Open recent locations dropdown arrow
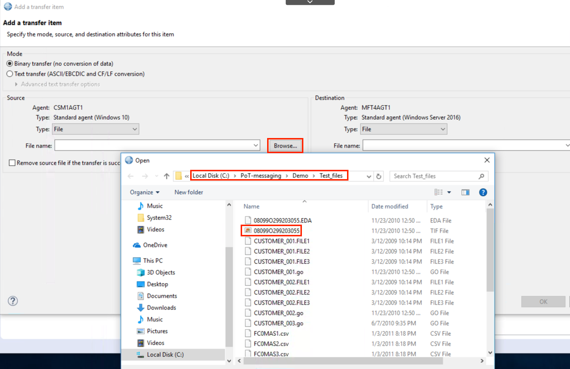This screenshot has width=570, height=369. [156, 176]
